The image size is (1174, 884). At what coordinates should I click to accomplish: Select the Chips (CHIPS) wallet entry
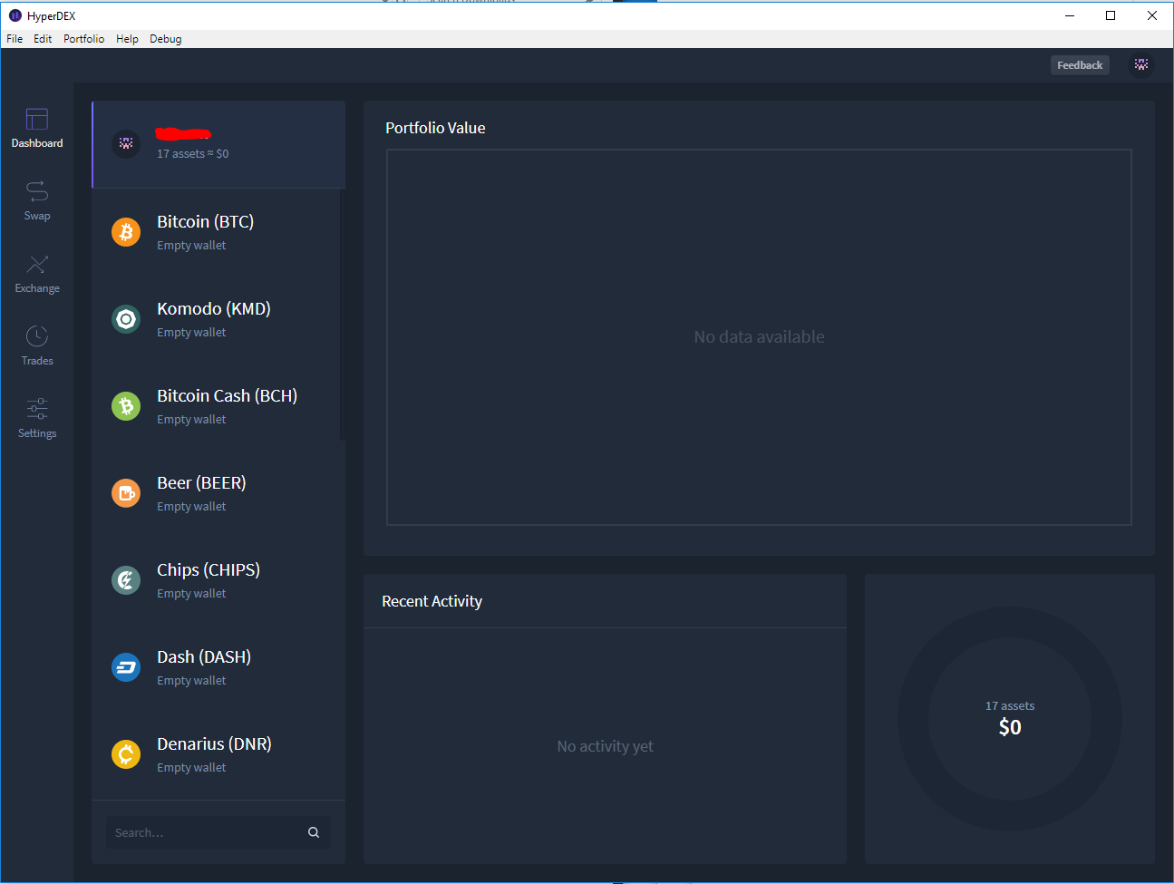coord(218,580)
